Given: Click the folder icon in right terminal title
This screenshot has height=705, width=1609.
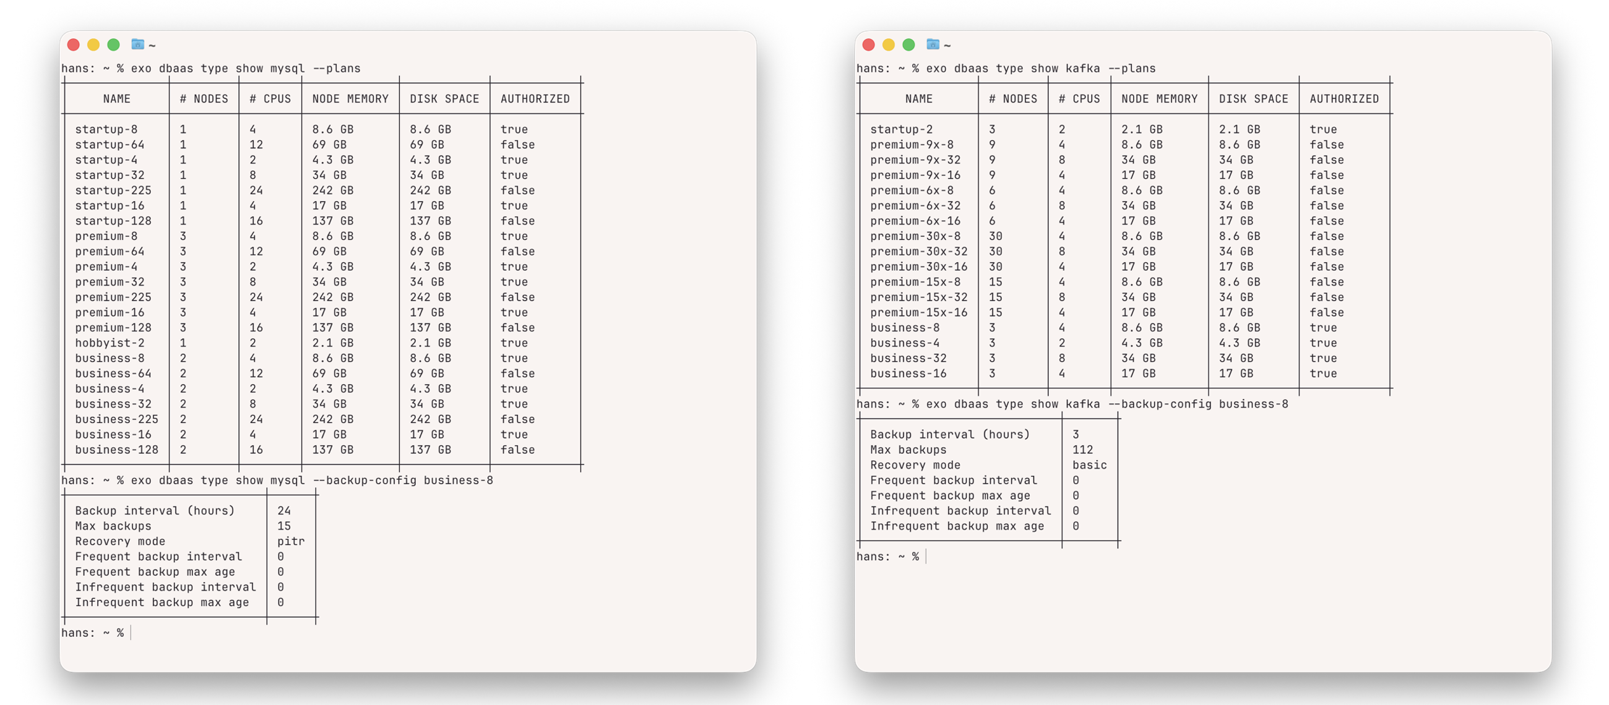Looking at the screenshot, I should (x=933, y=45).
